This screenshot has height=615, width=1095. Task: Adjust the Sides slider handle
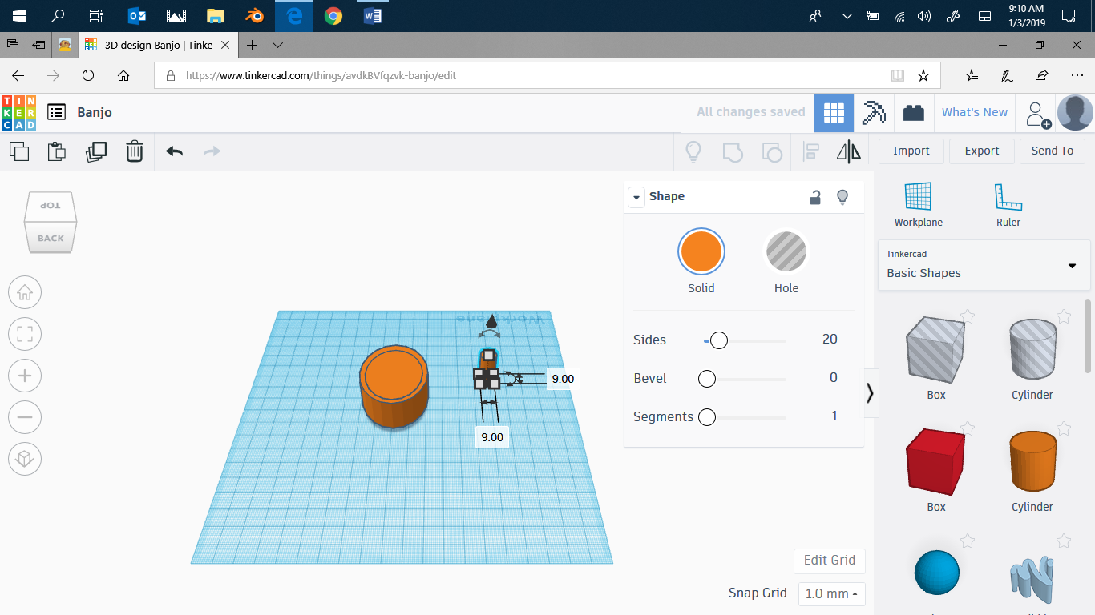pos(719,340)
